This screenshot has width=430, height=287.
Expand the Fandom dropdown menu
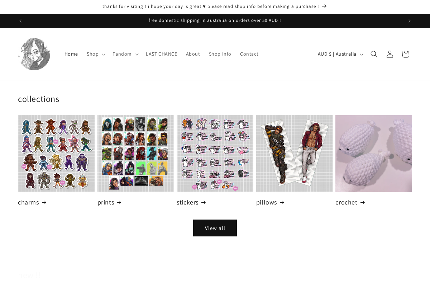(x=125, y=54)
